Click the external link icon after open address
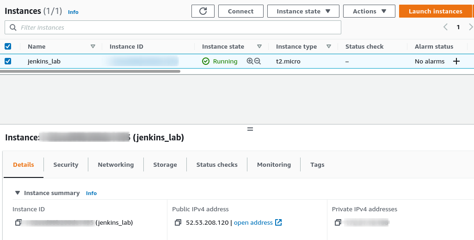The image size is (474, 240). click(x=278, y=223)
